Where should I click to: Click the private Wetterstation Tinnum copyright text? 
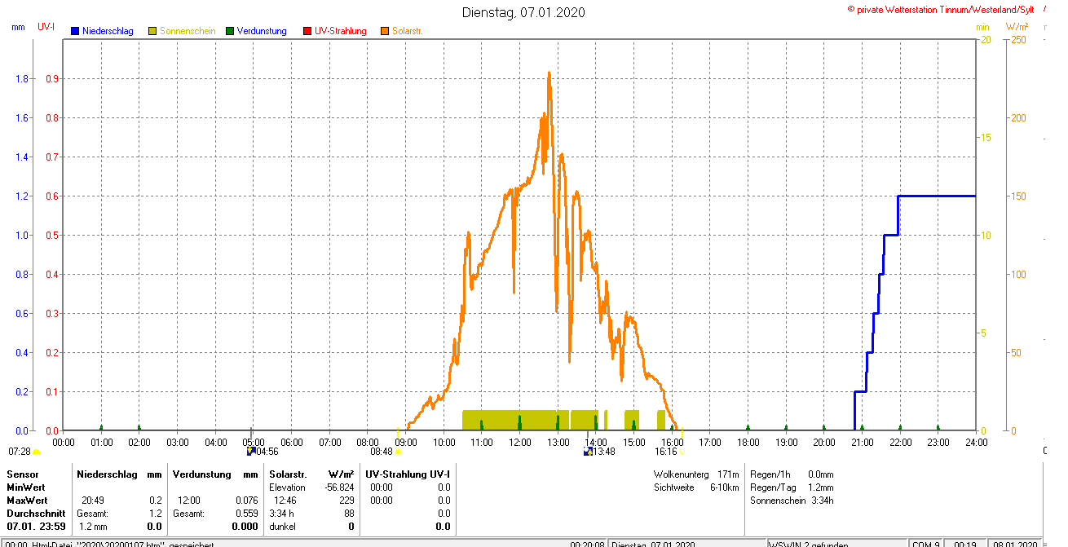[941, 9]
